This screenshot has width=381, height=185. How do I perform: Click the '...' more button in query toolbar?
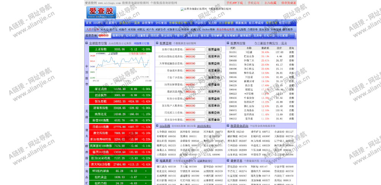(x=291, y=35)
